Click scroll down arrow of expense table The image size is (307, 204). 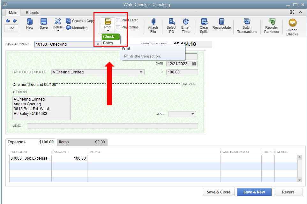pos(300,180)
